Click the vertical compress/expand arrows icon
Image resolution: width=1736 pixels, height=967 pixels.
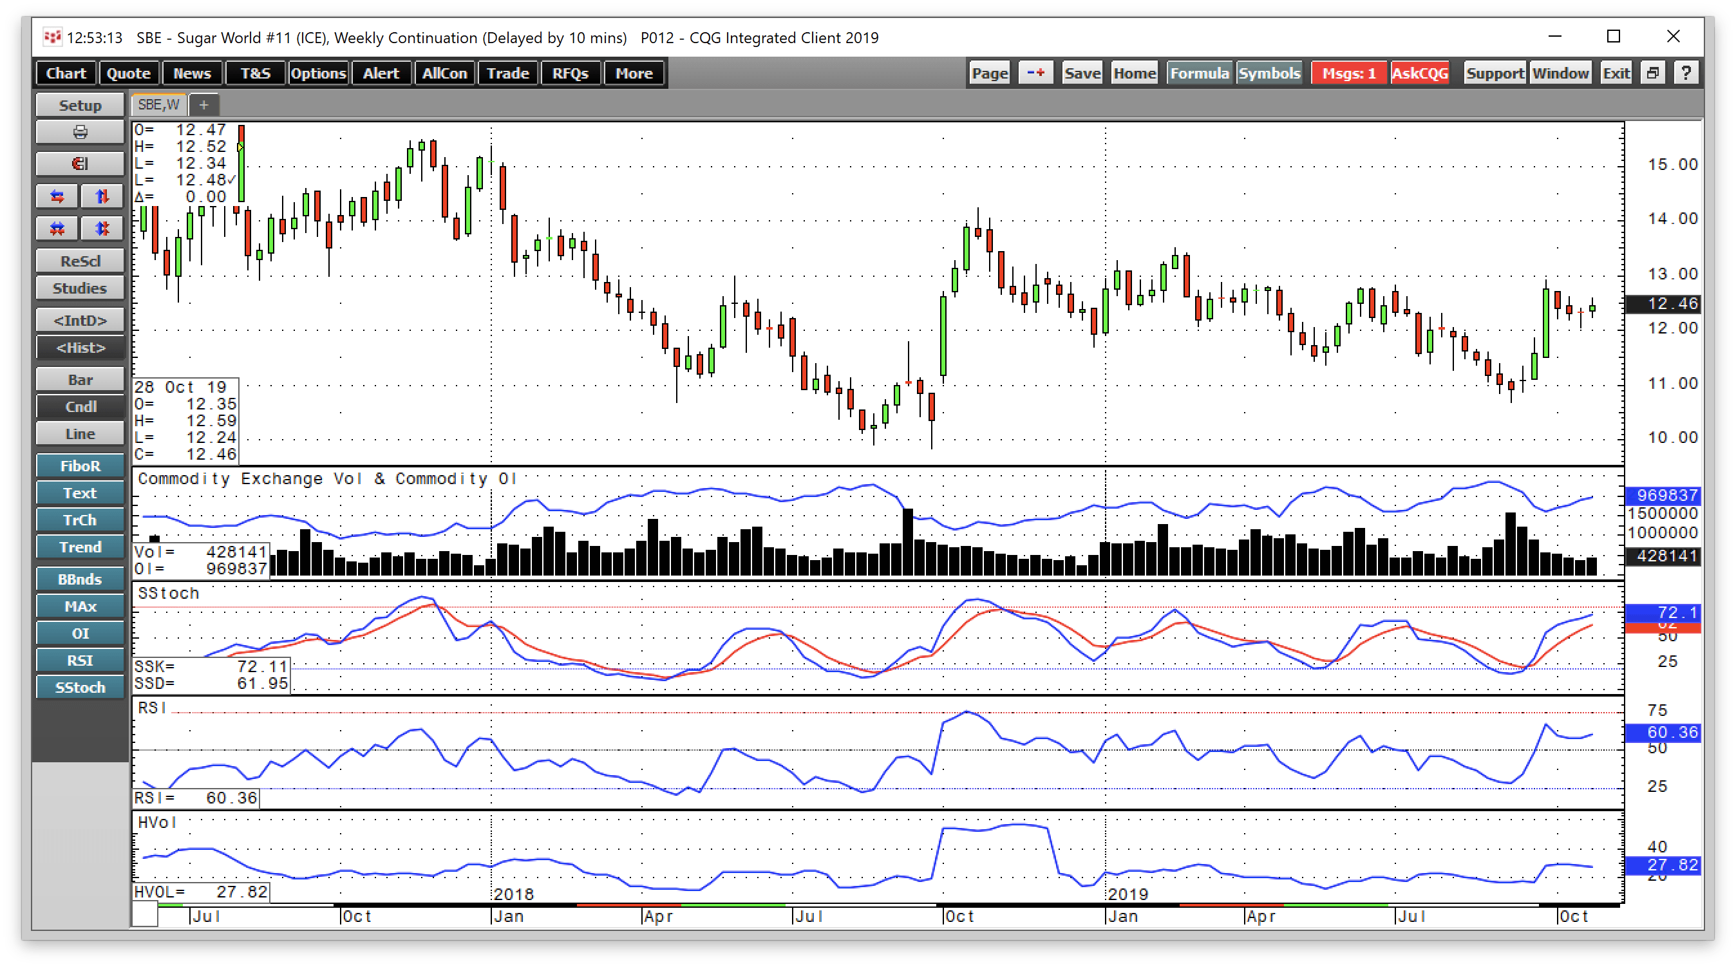point(102,229)
